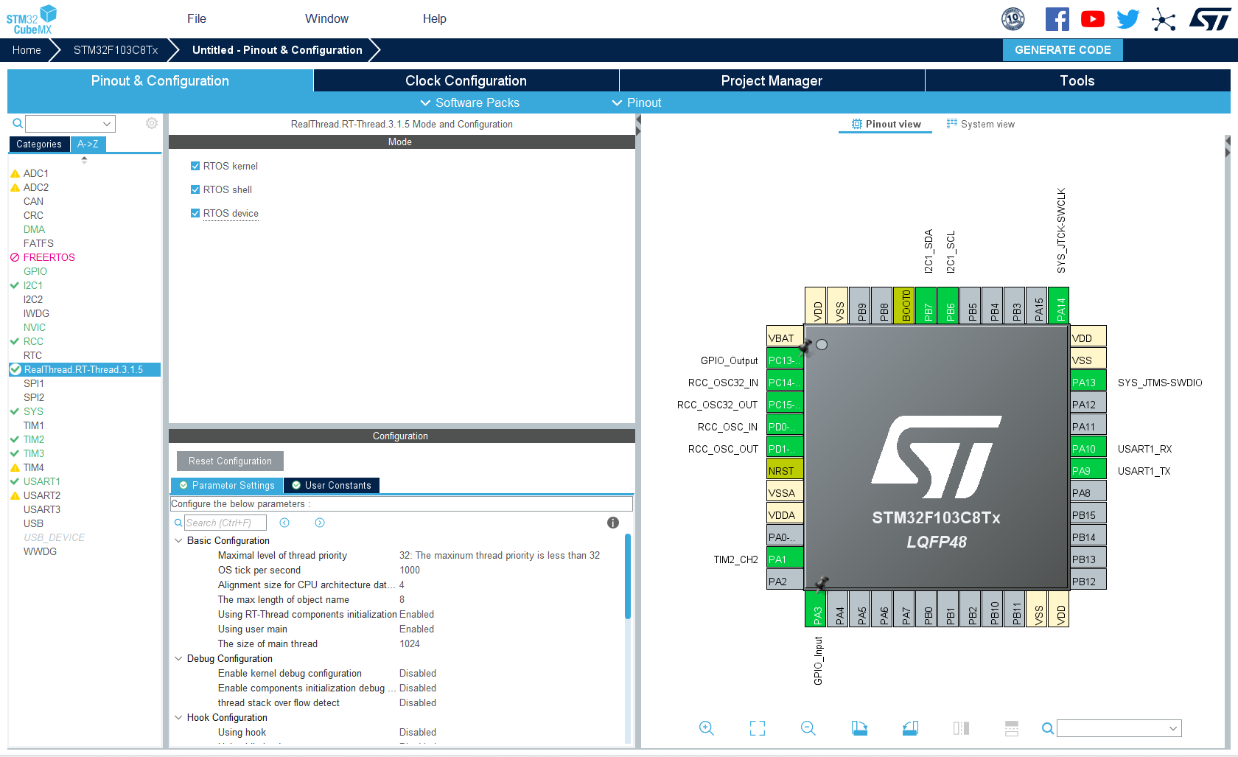Switch to A->Z sorting tab
The width and height of the screenshot is (1238, 757).
point(88,144)
